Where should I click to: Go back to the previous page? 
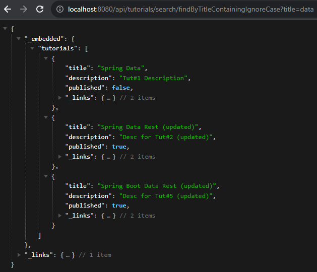(x=8, y=9)
